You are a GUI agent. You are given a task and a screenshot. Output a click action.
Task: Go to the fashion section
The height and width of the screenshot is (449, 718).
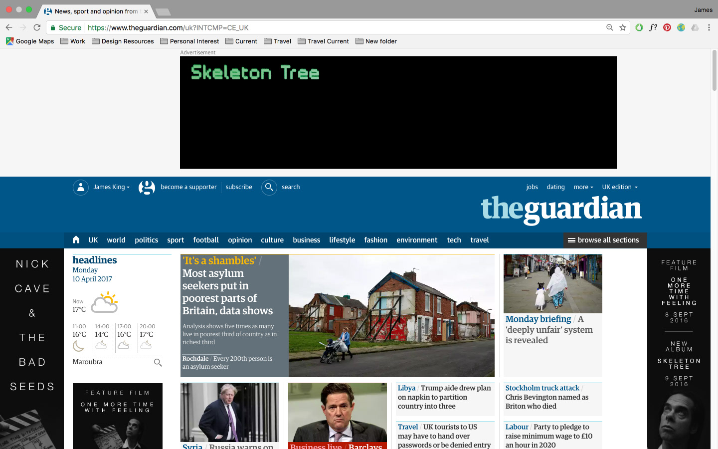[x=376, y=240]
